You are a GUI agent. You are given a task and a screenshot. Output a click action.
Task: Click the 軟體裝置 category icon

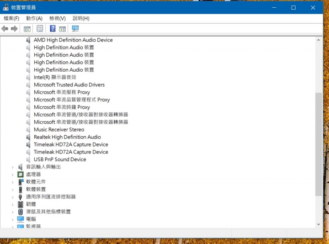click(x=21, y=189)
